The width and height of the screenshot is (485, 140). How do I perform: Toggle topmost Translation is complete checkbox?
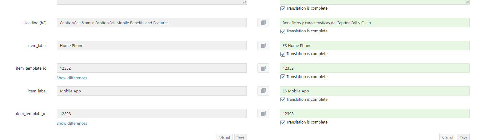(x=283, y=9)
